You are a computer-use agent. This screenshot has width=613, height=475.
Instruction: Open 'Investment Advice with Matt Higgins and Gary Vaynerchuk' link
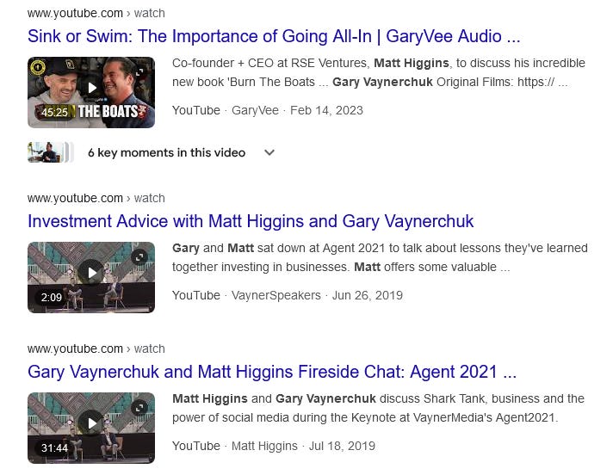(x=251, y=221)
